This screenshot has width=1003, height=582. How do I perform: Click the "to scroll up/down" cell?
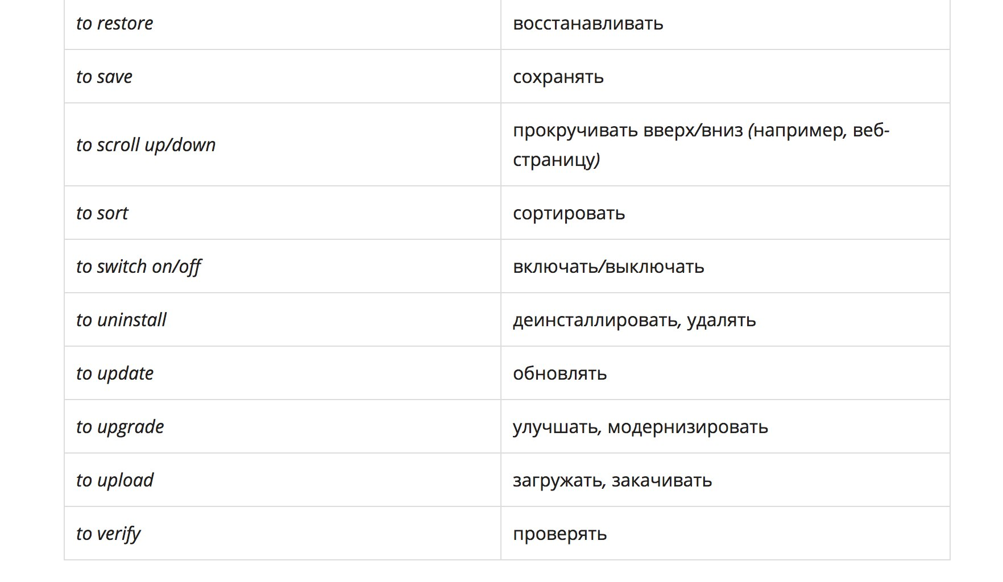click(146, 145)
